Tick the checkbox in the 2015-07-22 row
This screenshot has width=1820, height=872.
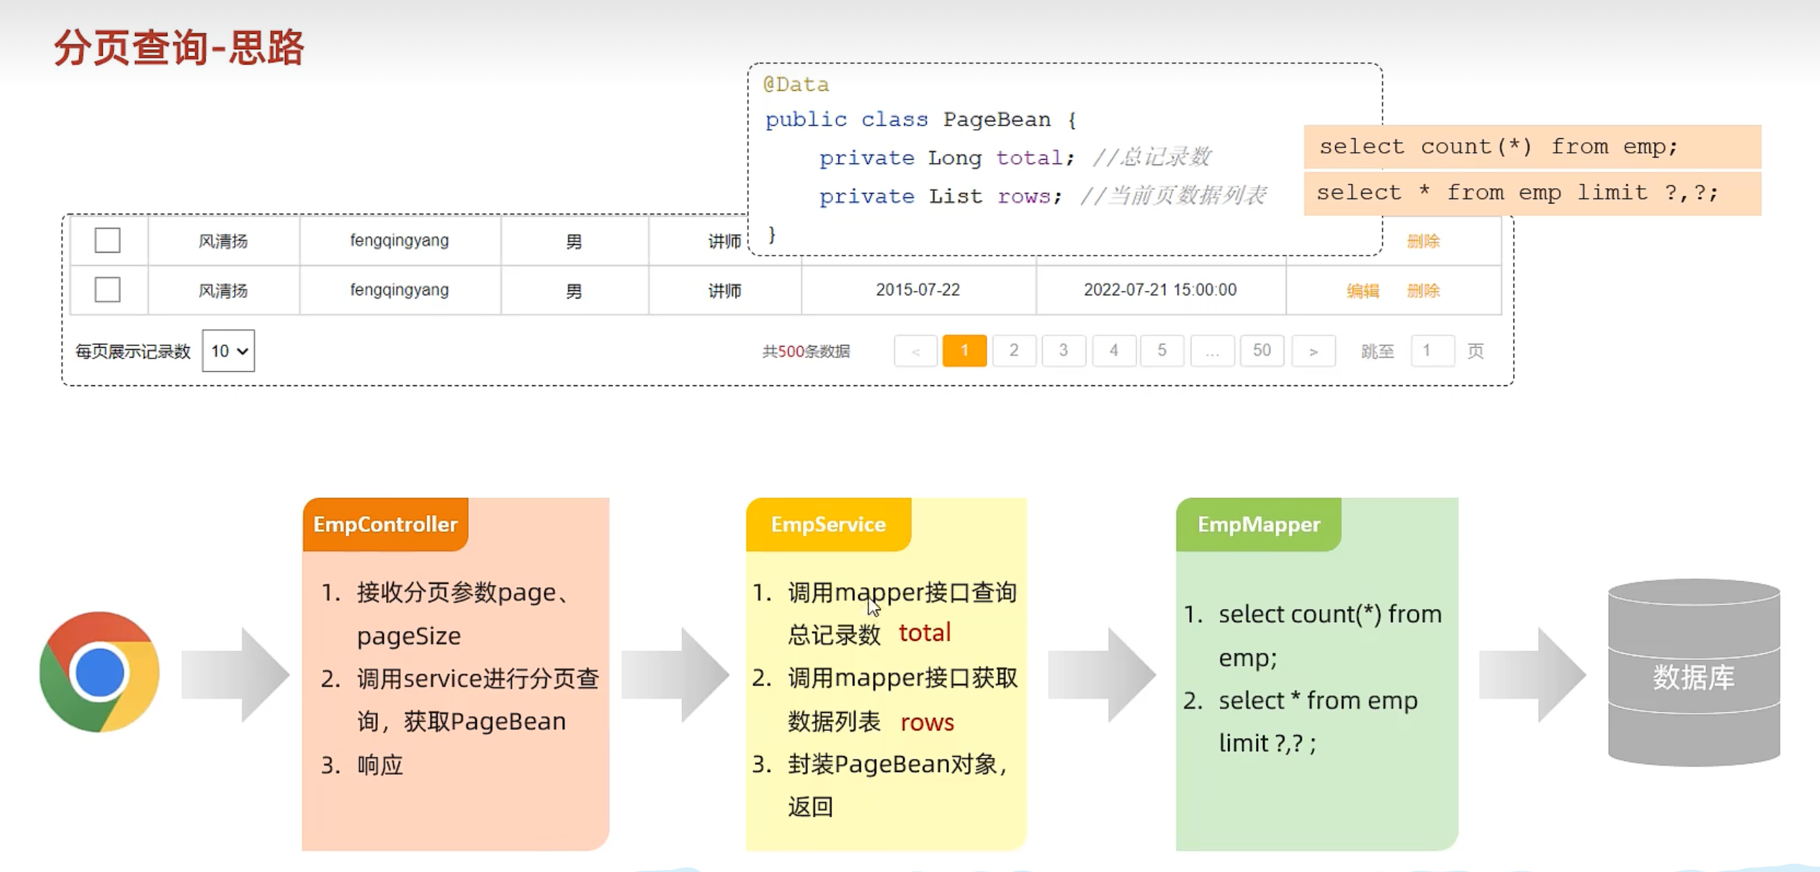point(108,290)
